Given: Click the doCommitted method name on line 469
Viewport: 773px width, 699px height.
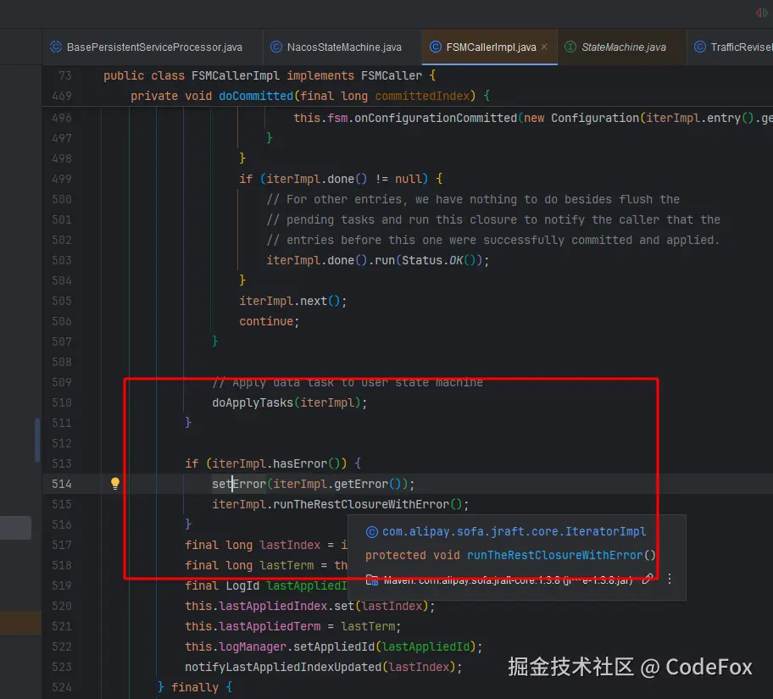Looking at the screenshot, I should tap(256, 96).
